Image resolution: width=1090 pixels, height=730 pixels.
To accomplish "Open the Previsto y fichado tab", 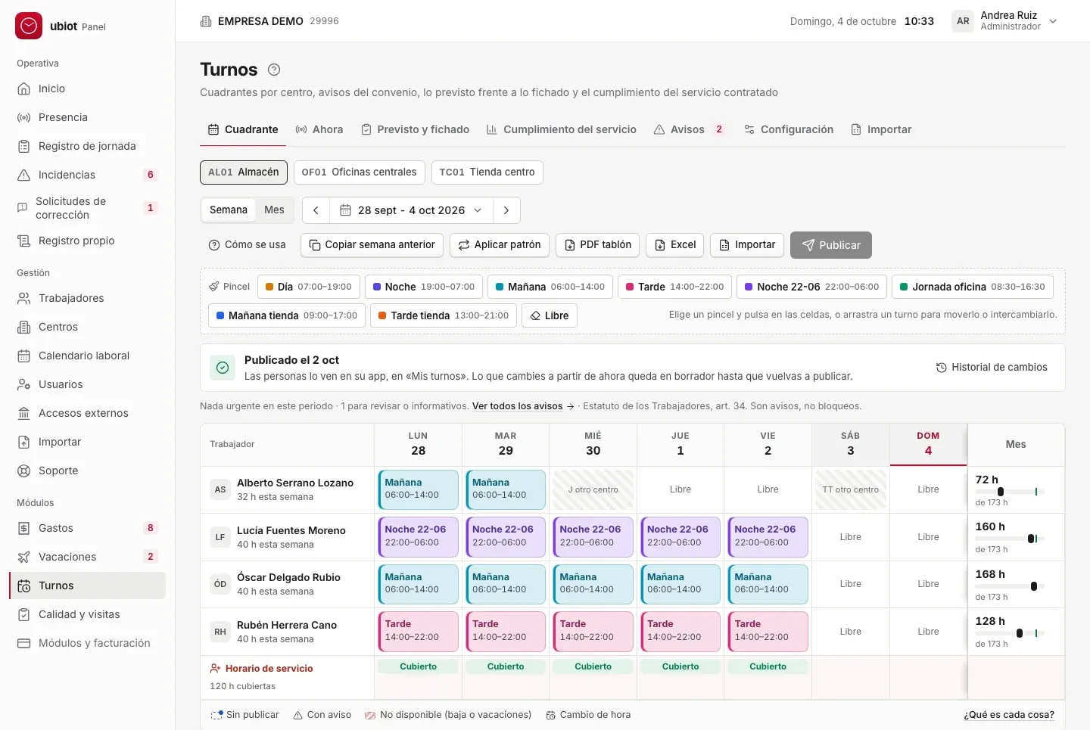I will [416, 129].
